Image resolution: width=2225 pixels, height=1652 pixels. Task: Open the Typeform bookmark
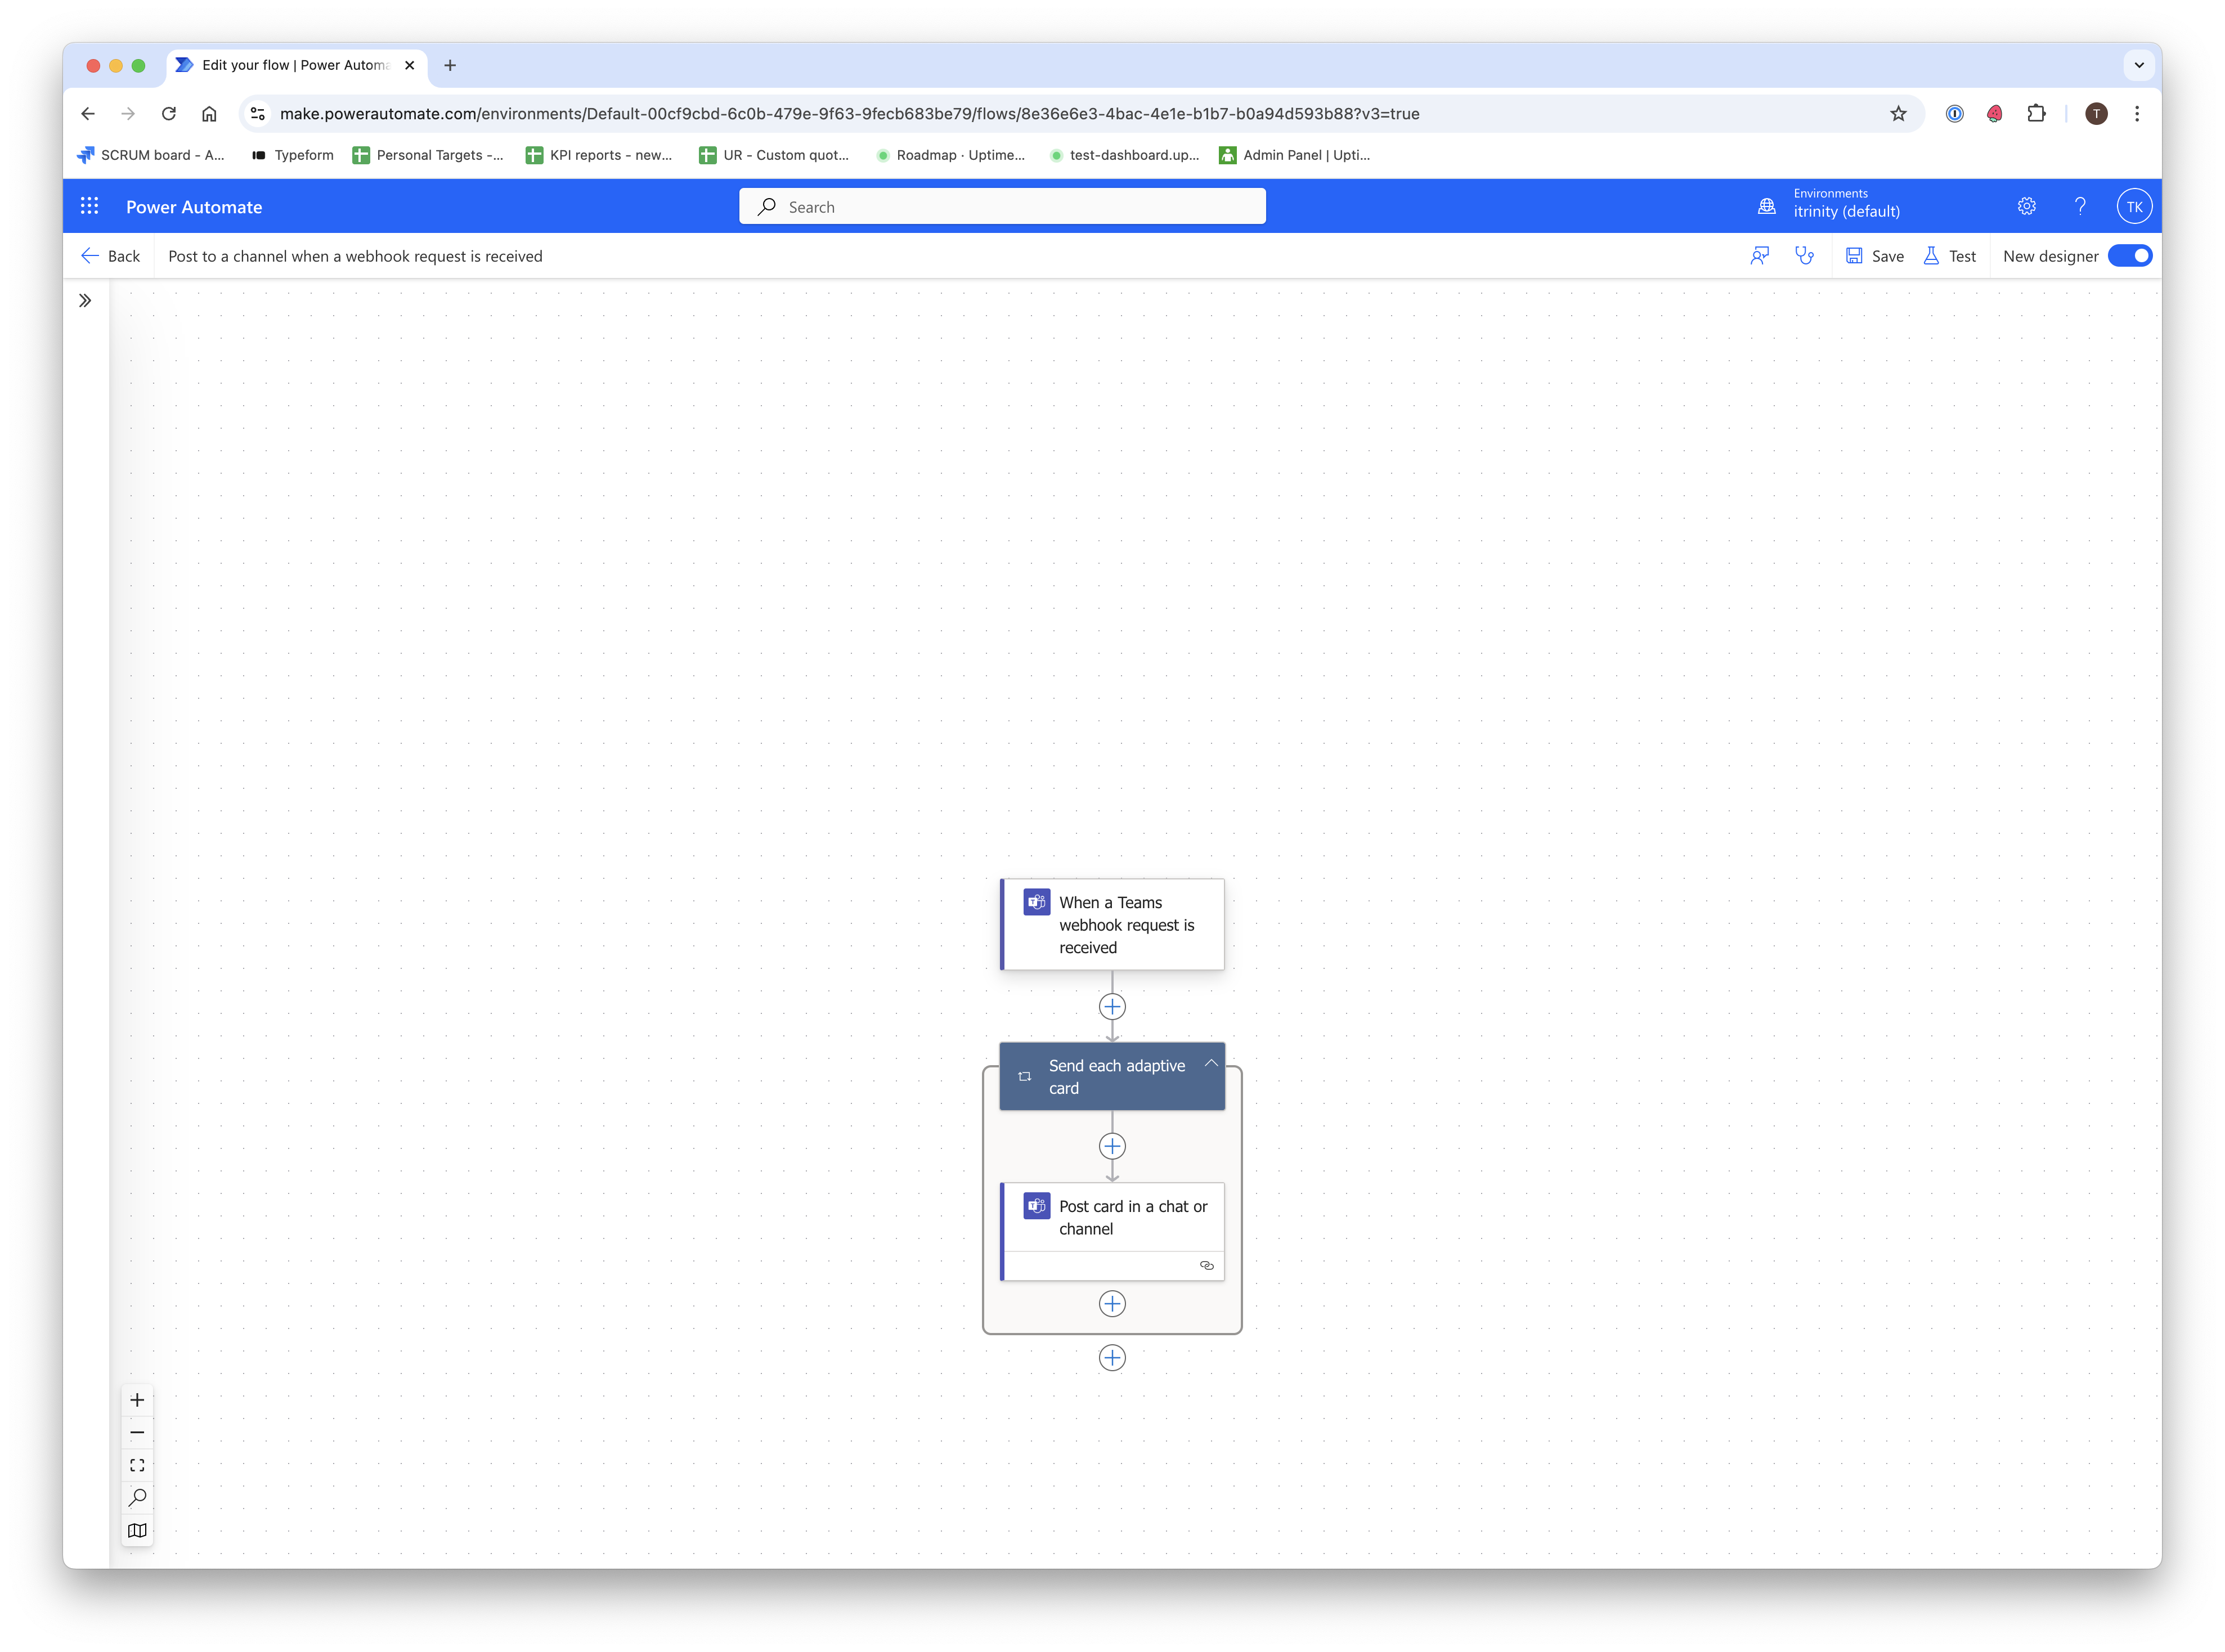click(x=293, y=155)
